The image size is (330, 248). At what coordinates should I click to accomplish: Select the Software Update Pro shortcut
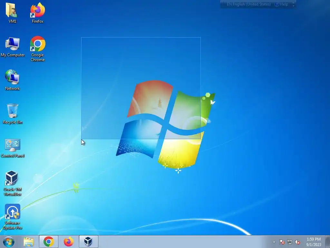[x=13, y=217]
